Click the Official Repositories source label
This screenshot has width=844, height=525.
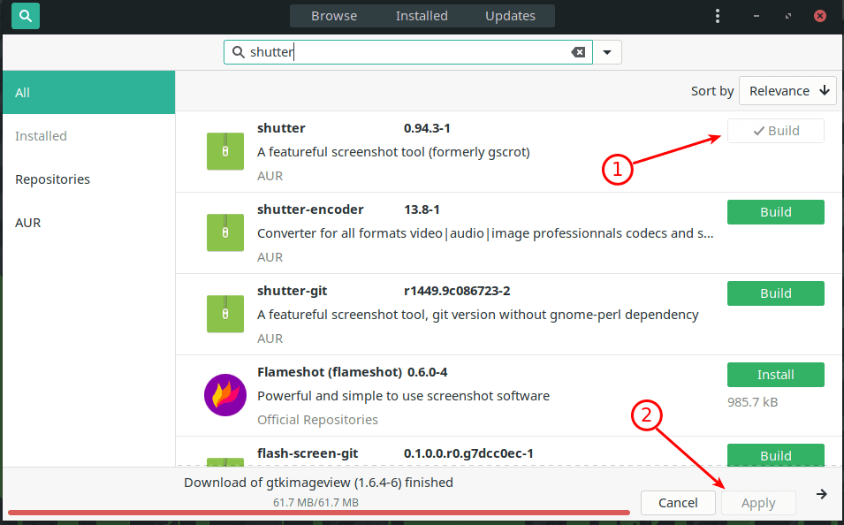(317, 420)
